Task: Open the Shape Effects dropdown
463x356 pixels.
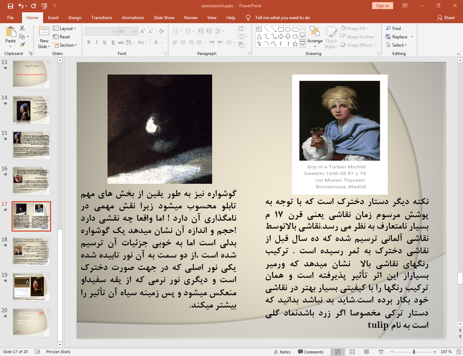Action: (x=358, y=45)
